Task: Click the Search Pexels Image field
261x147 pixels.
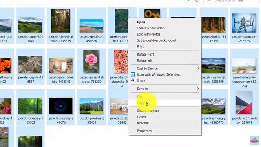Action: tap(231, 2)
